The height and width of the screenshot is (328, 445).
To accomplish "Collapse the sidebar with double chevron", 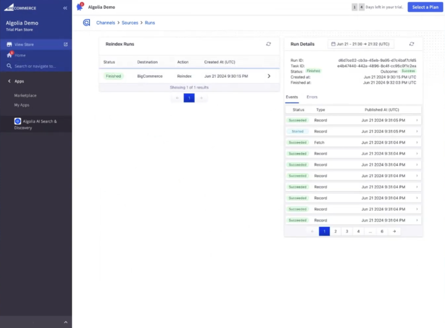I will click(65, 8).
